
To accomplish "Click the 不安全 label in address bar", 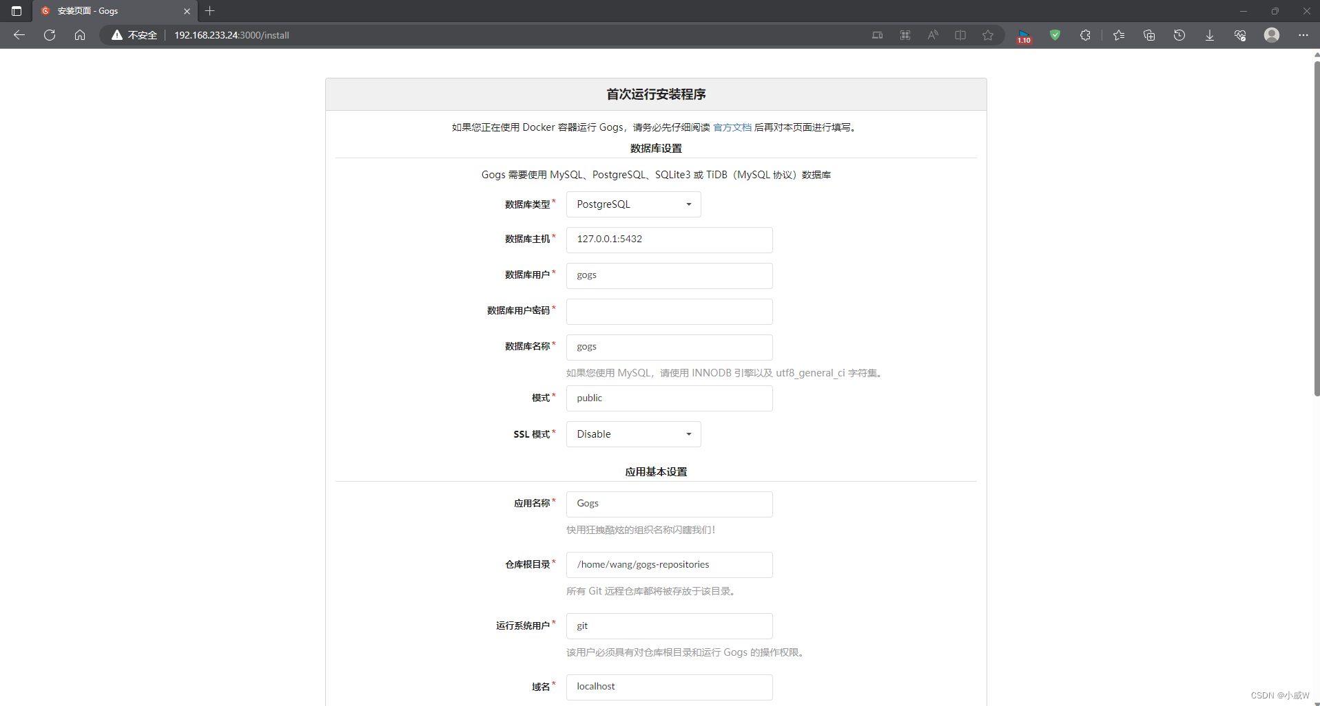I will 143,35.
